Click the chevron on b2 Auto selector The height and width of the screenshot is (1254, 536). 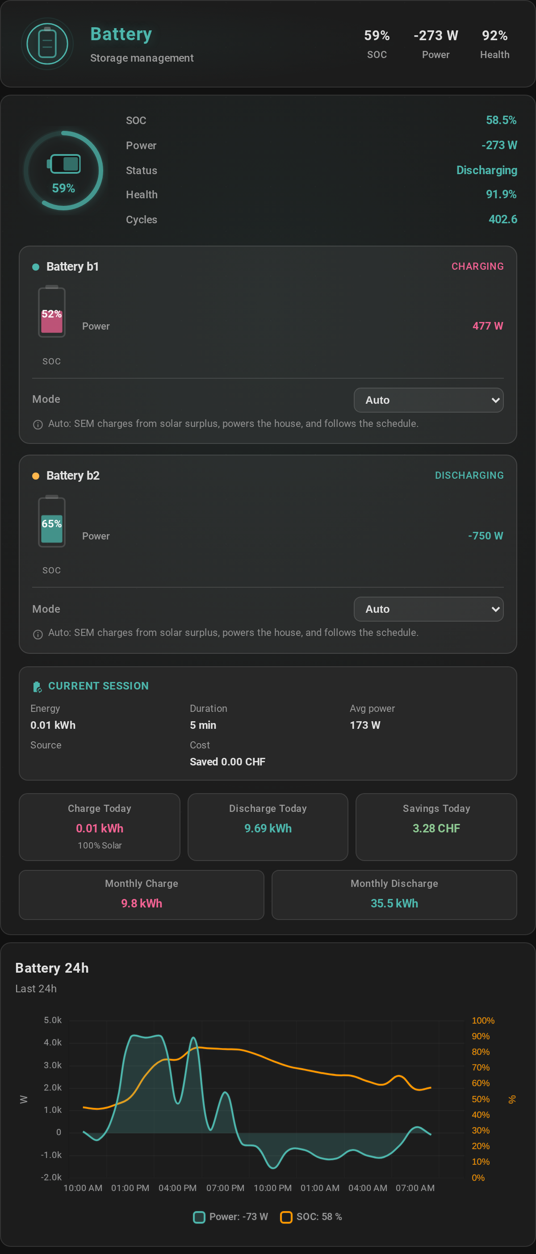click(x=496, y=610)
